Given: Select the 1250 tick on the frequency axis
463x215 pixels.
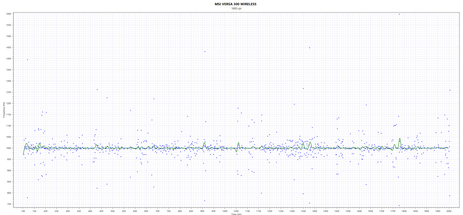Looking at the screenshot, I should click(x=8, y=92).
